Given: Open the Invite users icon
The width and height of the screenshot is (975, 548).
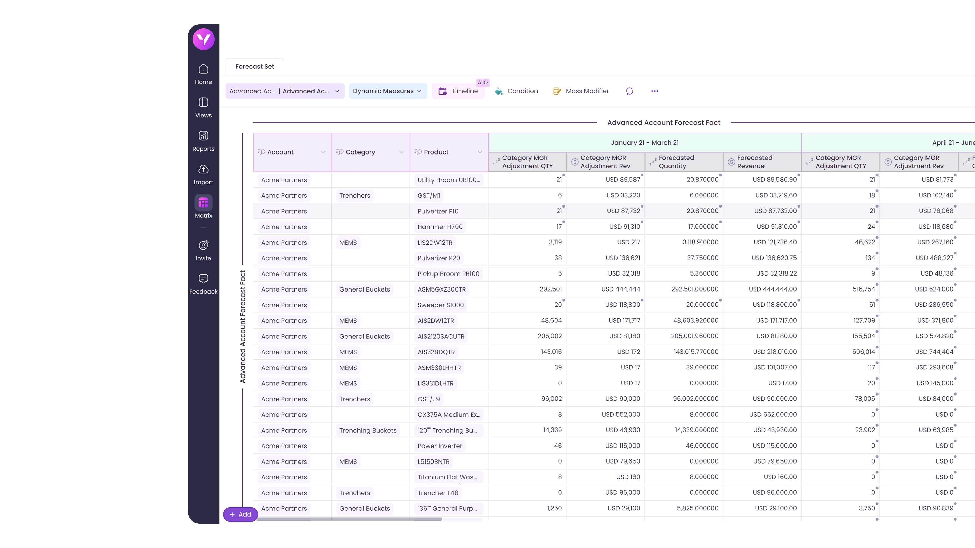Looking at the screenshot, I should point(203,250).
